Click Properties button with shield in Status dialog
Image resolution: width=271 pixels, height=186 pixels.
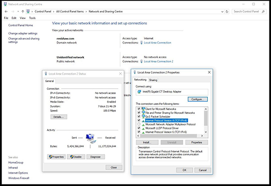pyautogui.click(x=56, y=157)
